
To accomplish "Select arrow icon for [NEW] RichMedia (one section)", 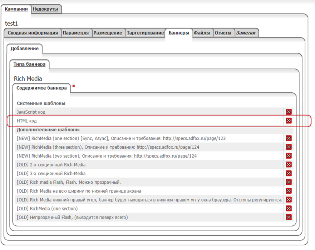I will point(289,138).
